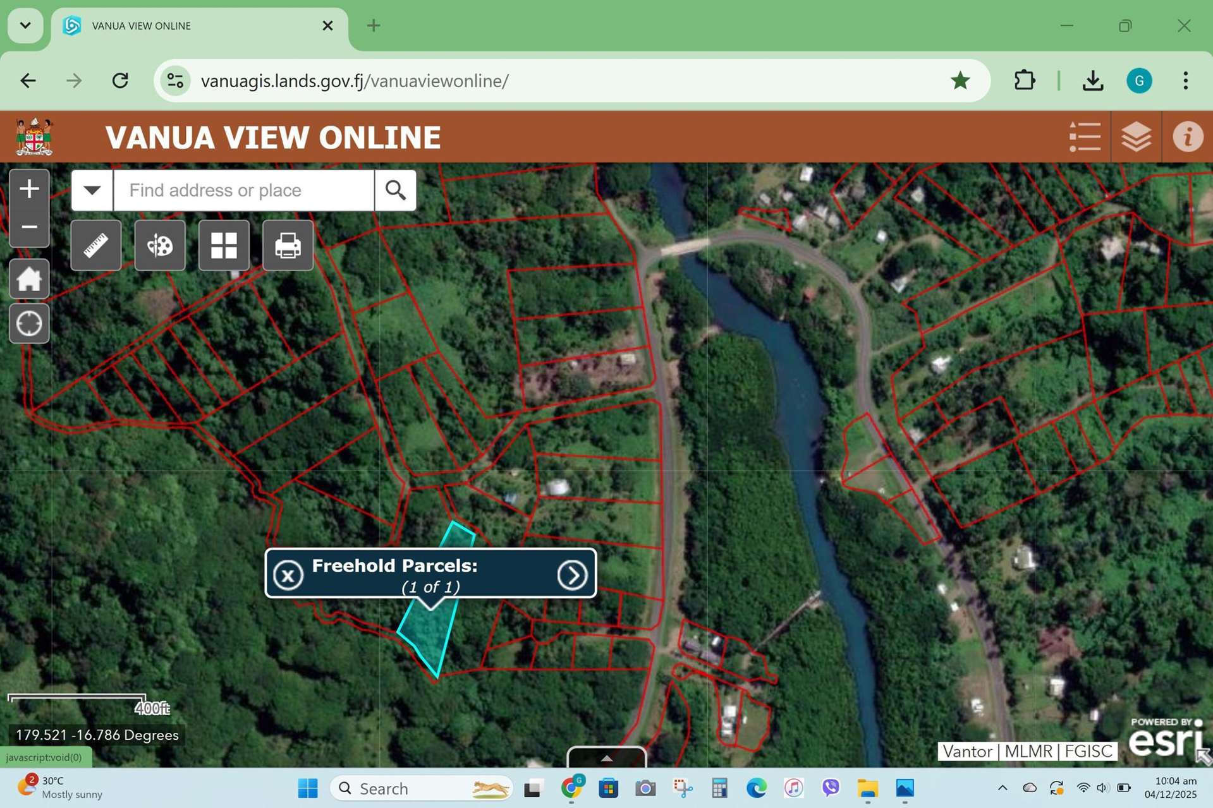Image resolution: width=1213 pixels, height=808 pixels.
Task: Return to default extent with Home button
Action: tap(29, 279)
